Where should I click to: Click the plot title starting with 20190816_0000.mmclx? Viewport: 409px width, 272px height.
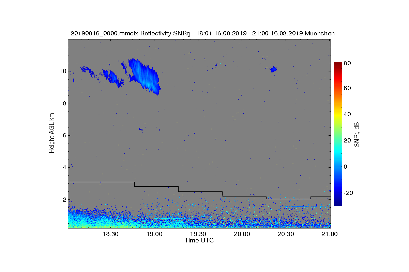202,33
